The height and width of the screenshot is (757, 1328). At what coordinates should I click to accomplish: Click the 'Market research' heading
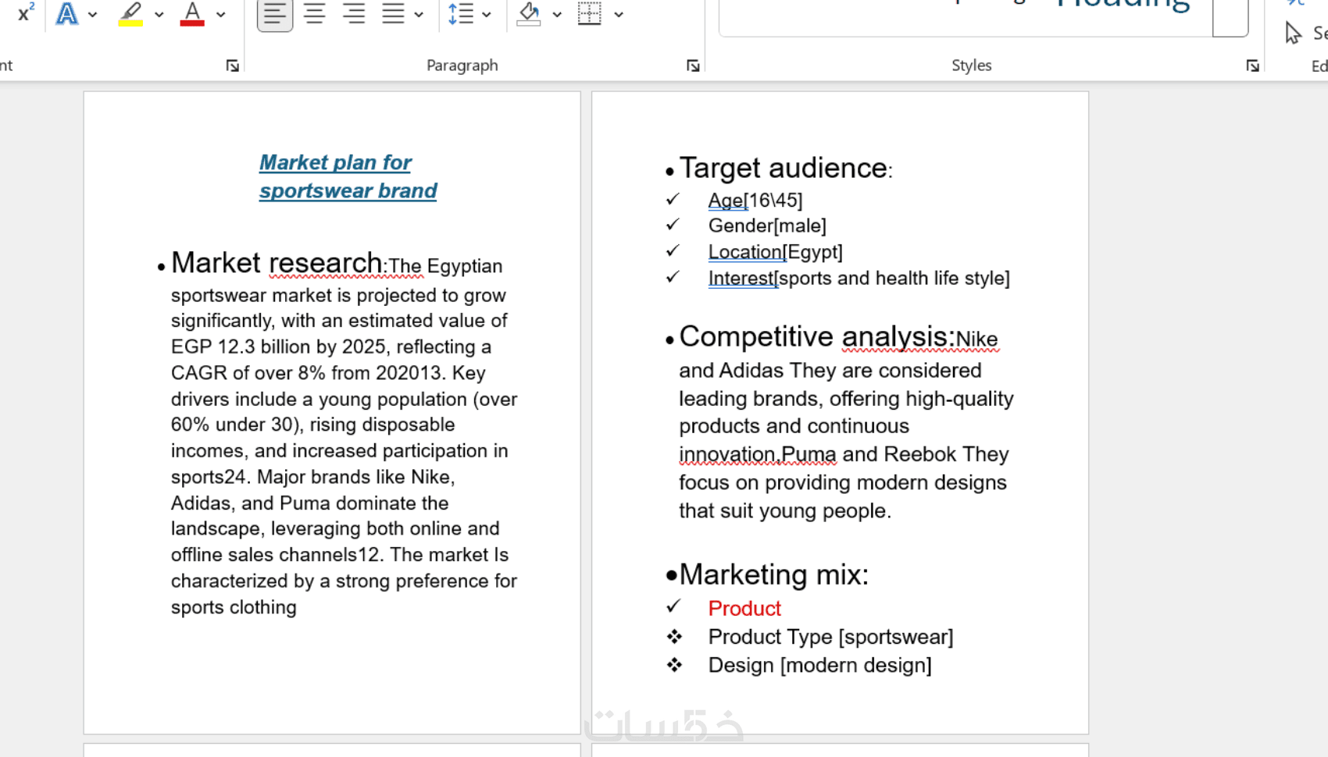(x=277, y=263)
